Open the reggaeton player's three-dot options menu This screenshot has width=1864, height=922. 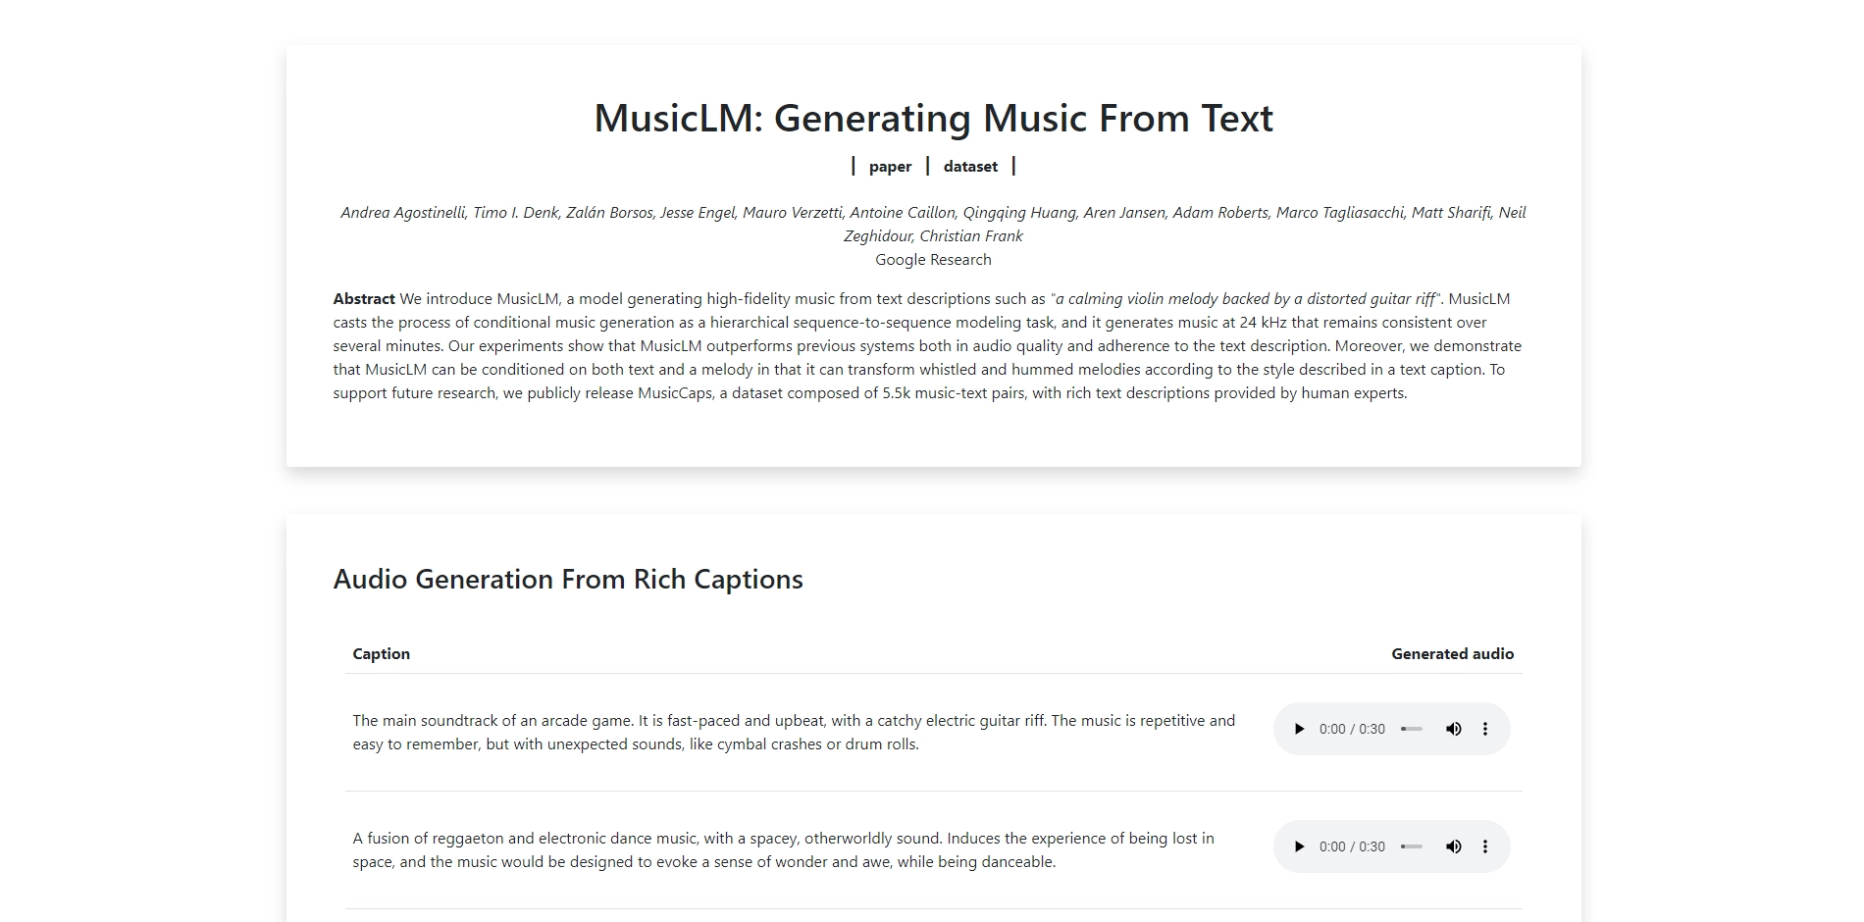point(1485,845)
